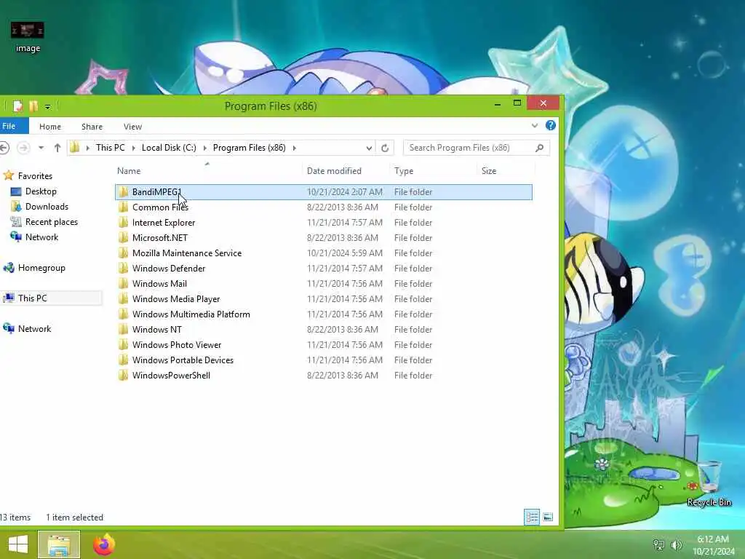Expand the ribbon chevron
The height and width of the screenshot is (559, 745).
coord(535,125)
